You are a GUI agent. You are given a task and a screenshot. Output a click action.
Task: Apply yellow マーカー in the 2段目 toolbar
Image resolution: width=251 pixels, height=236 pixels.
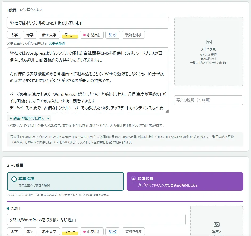(x=70, y=231)
